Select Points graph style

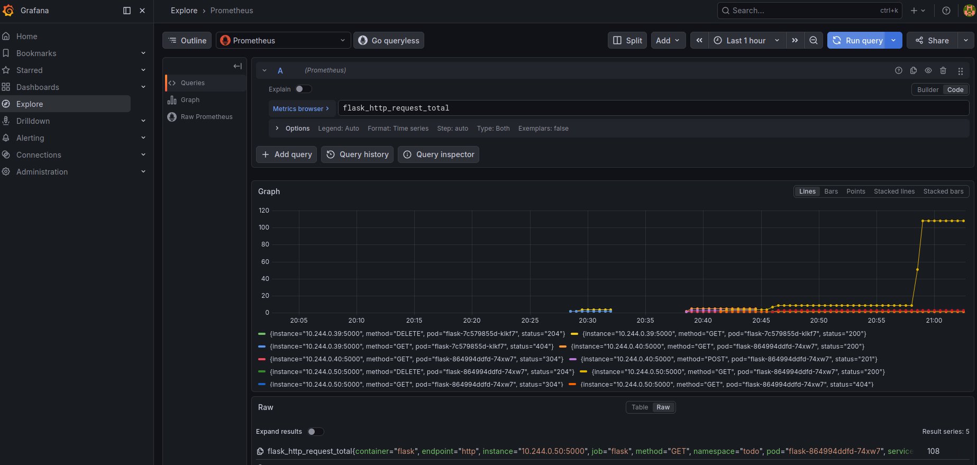pyautogui.click(x=856, y=192)
